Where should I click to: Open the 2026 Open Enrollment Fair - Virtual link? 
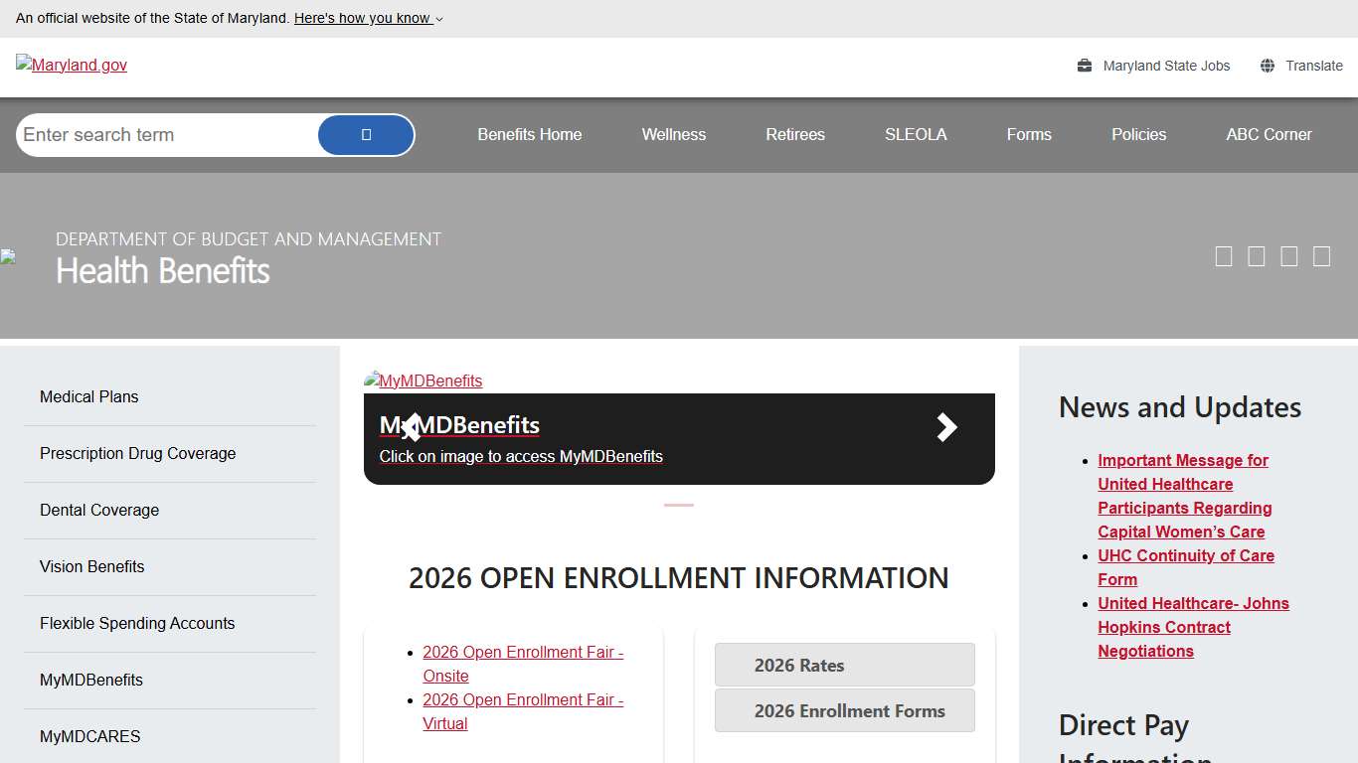point(522,711)
